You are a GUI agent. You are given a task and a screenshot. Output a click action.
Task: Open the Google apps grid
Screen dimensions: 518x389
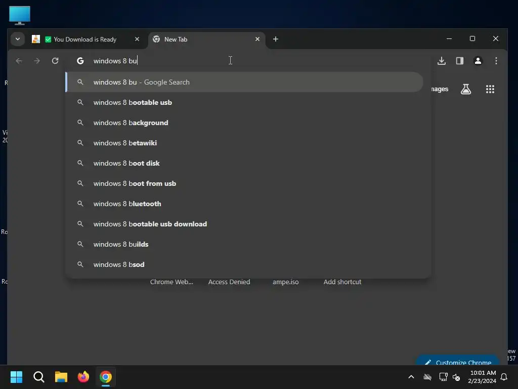pyautogui.click(x=490, y=89)
